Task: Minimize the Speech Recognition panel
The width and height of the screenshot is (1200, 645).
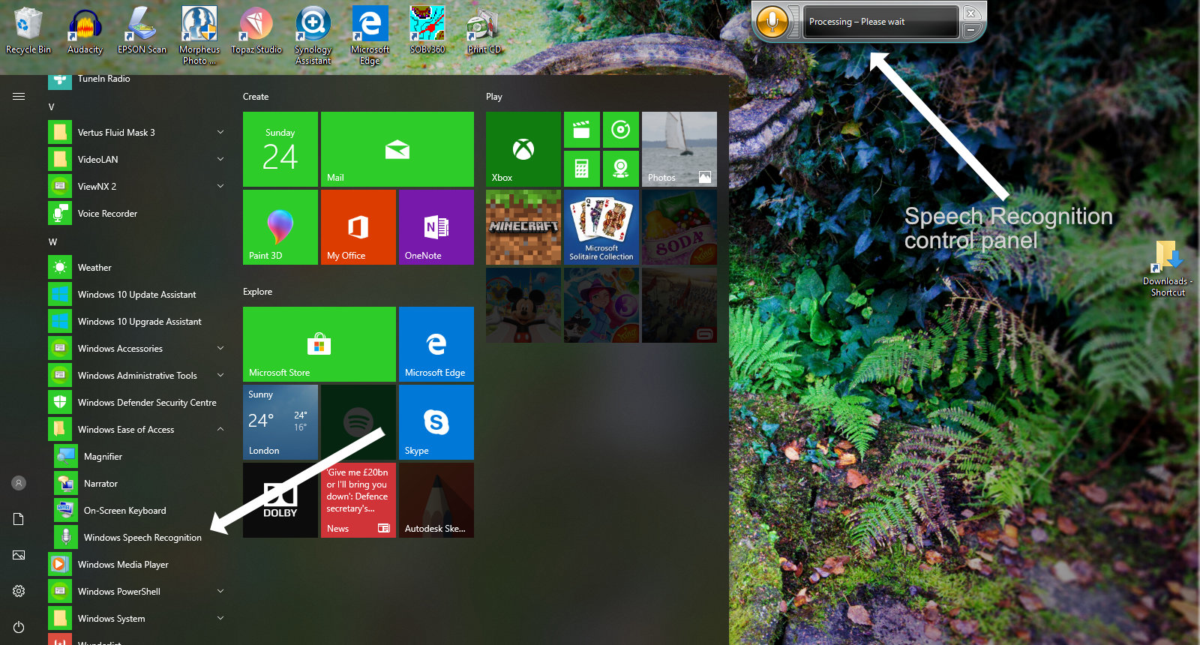Action: click(x=970, y=30)
